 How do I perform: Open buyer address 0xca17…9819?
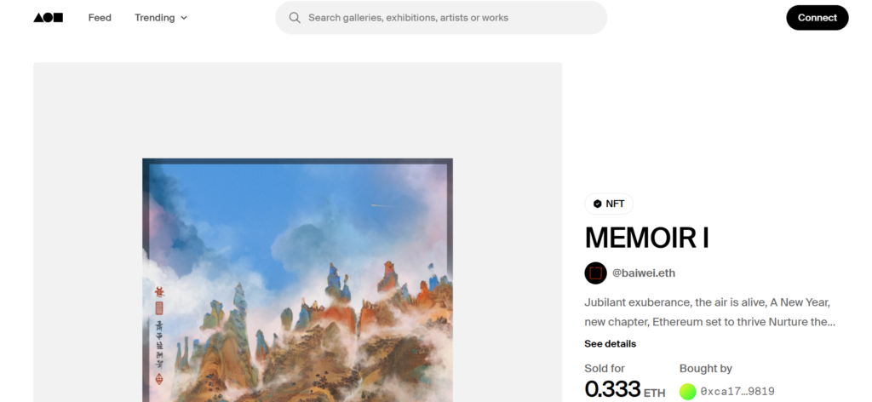coord(737,392)
